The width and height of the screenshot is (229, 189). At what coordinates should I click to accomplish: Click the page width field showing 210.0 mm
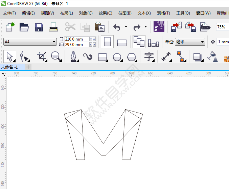pos(76,39)
